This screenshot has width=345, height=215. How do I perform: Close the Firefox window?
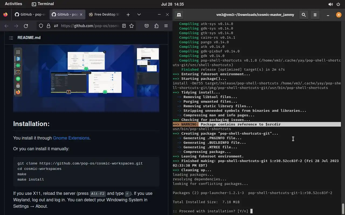coord(167,15)
